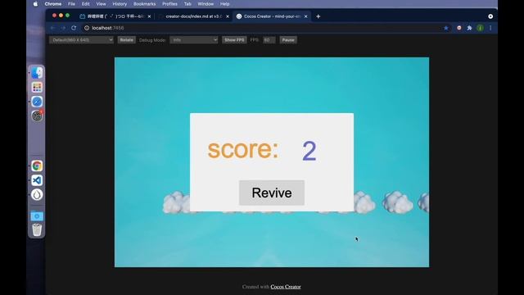Screen dimensions: 524x295
Task: Open a new browser tab
Action: [x=318, y=16]
